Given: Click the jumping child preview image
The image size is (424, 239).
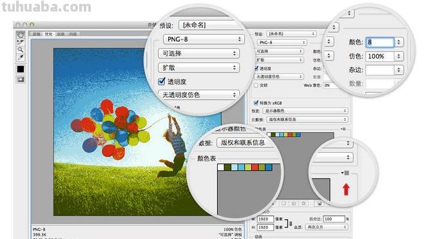Looking at the screenshot, I should pyautogui.click(x=137, y=132).
